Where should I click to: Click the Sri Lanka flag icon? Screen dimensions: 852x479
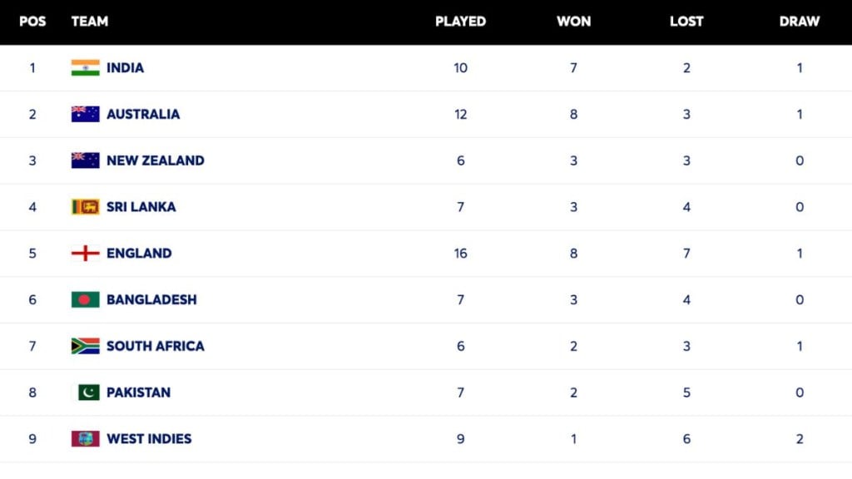click(85, 207)
